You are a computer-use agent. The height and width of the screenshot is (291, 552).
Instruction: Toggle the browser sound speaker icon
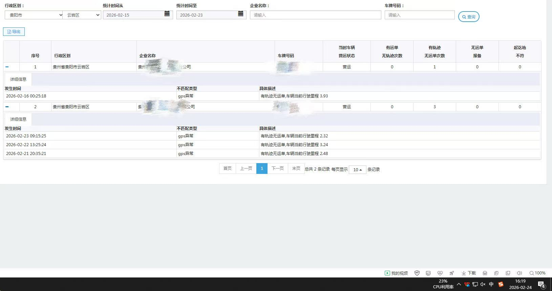tap(519, 273)
